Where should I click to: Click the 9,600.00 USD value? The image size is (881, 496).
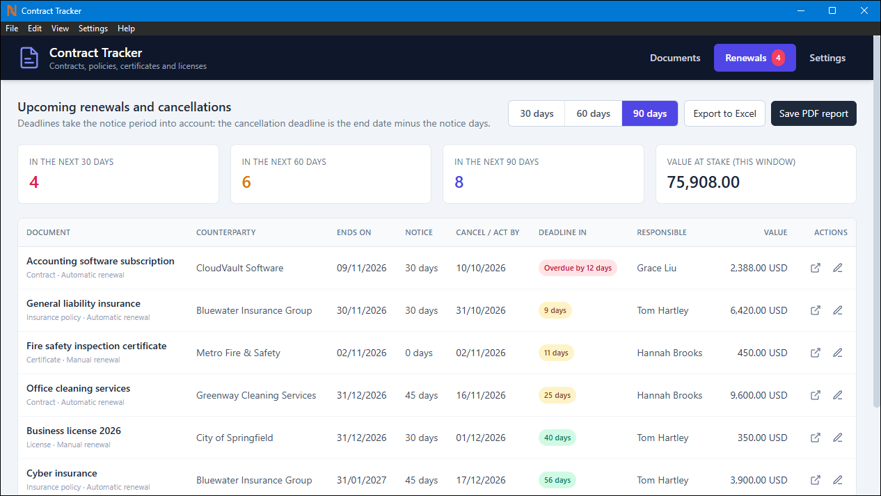tap(759, 395)
